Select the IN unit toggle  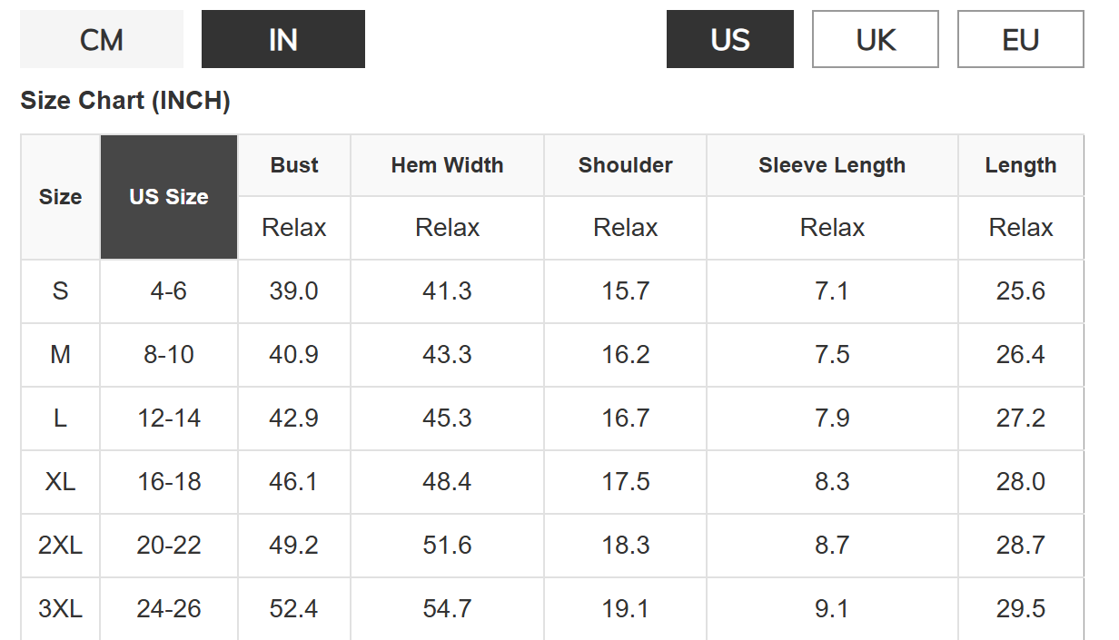point(283,39)
